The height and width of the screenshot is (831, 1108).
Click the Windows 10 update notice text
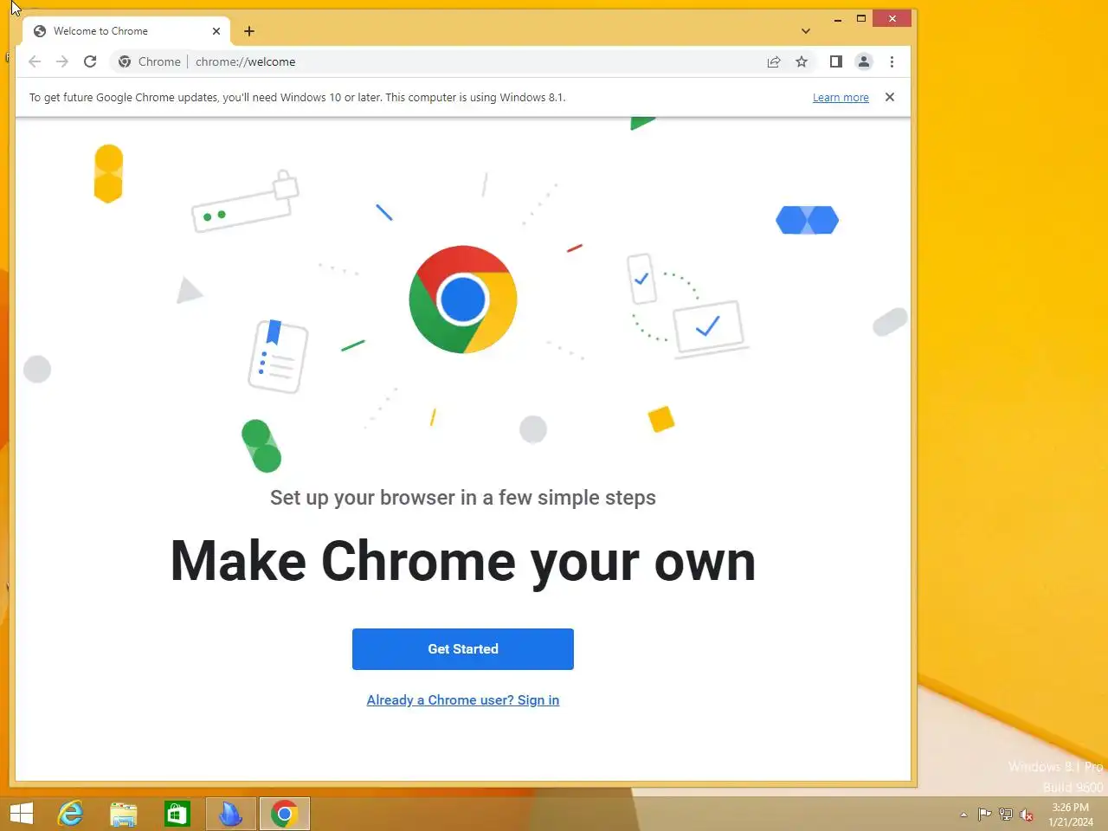click(297, 98)
